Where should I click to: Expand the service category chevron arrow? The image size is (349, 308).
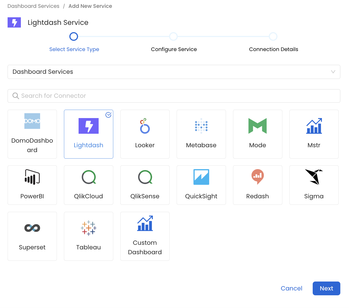pyautogui.click(x=333, y=72)
